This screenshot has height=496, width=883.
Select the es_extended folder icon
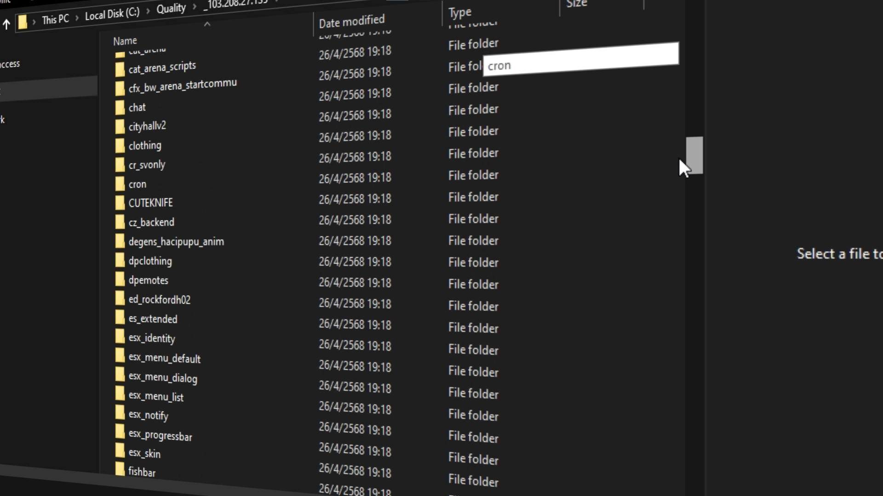click(120, 318)
